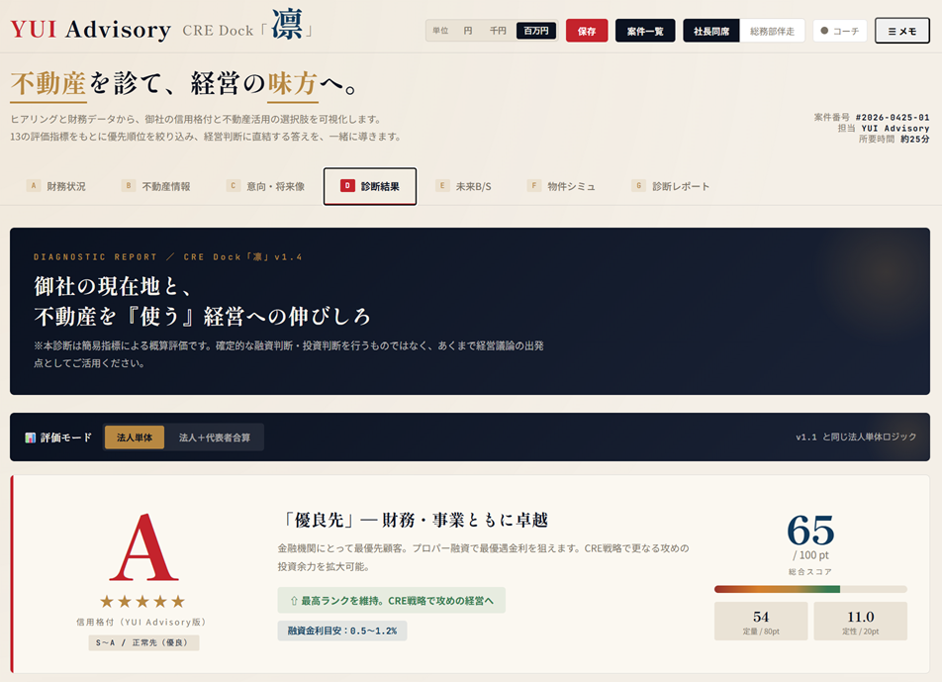
Task: Open tab B 不動産情報
Action: [156, 186]
